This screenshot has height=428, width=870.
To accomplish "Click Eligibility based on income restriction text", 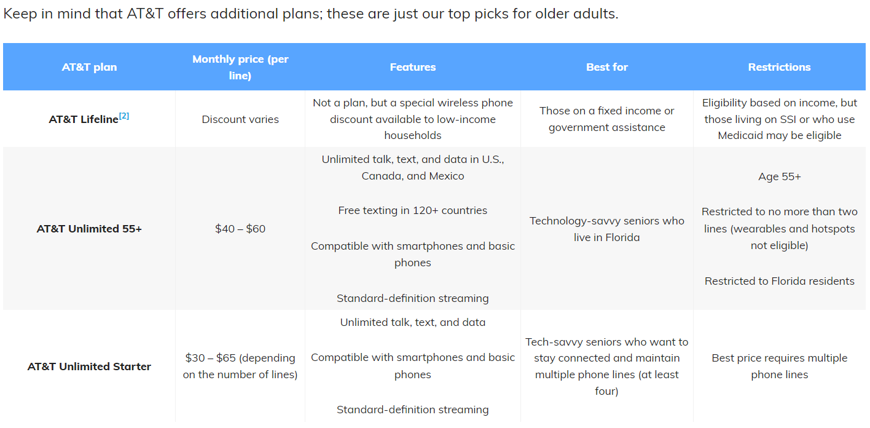I will pos(780,119).
